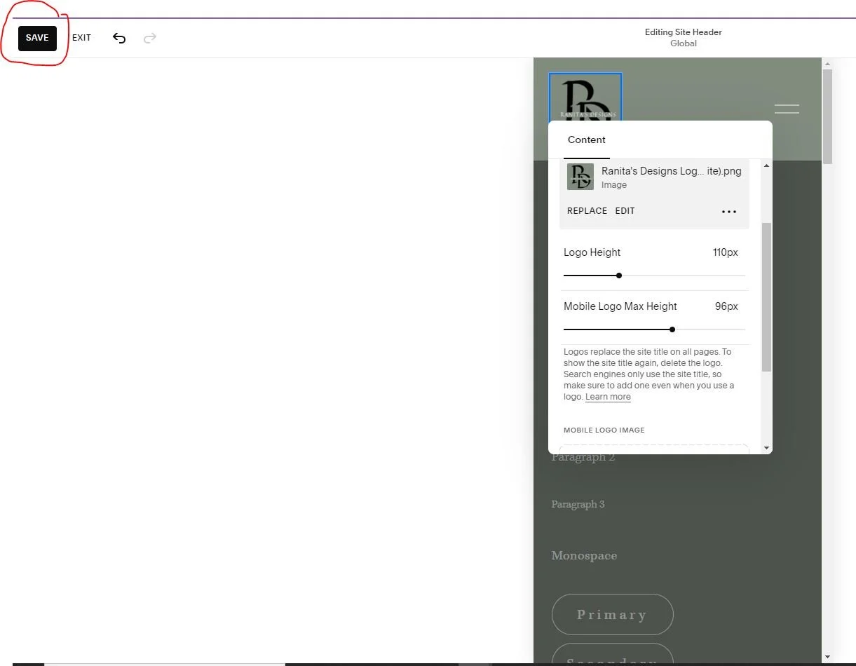Screen dimensions: 856x666
Task: Click the Monospace text in the preview
Action: tap(584, 555)
